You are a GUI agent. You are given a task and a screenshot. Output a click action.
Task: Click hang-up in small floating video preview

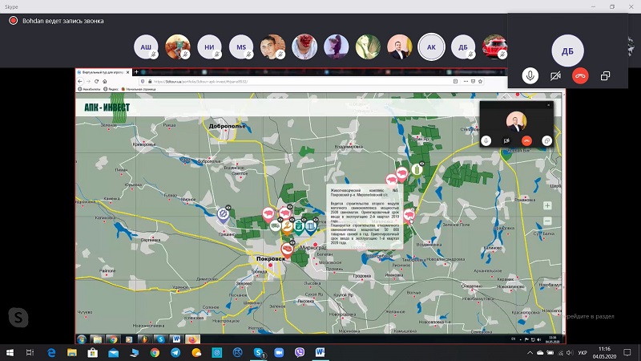[526, 141]
